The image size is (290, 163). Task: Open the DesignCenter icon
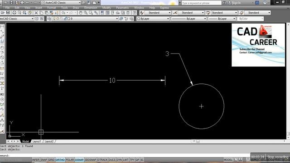point(107,13)
